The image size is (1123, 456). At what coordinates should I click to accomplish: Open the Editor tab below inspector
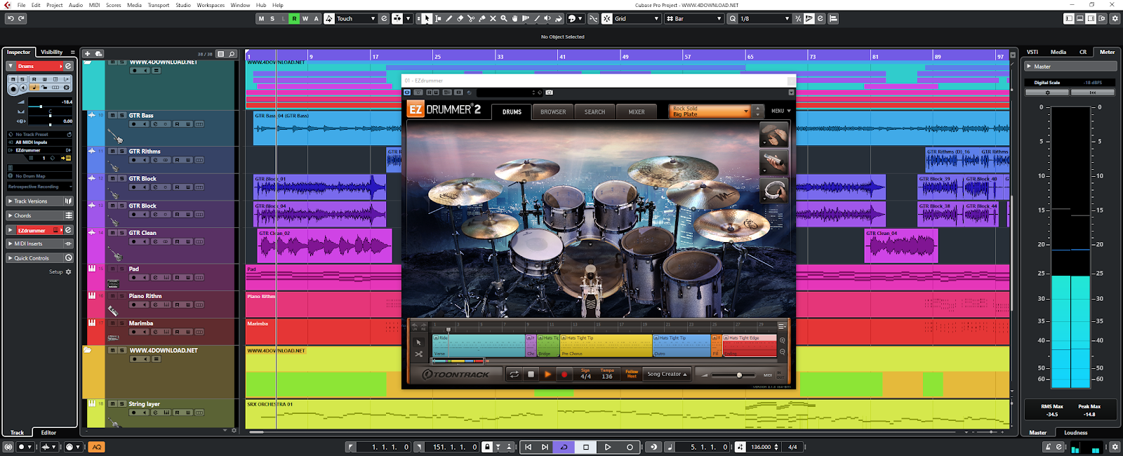pos(48,433)
